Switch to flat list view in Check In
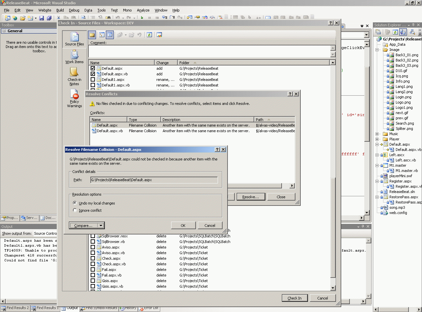The width and height of the screenshot is (422, 312). pos(109,35)
